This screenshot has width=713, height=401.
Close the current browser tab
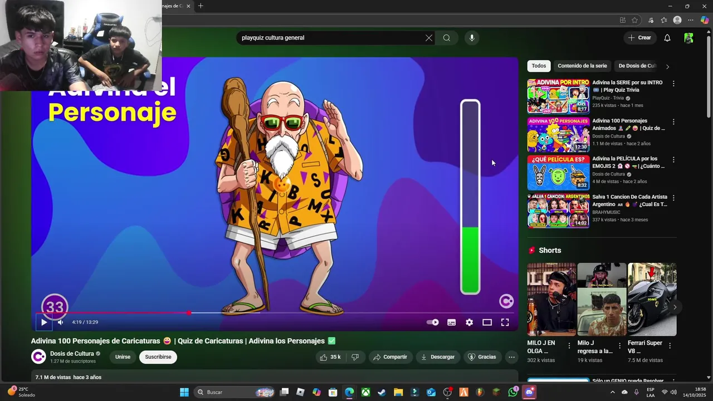188,6
